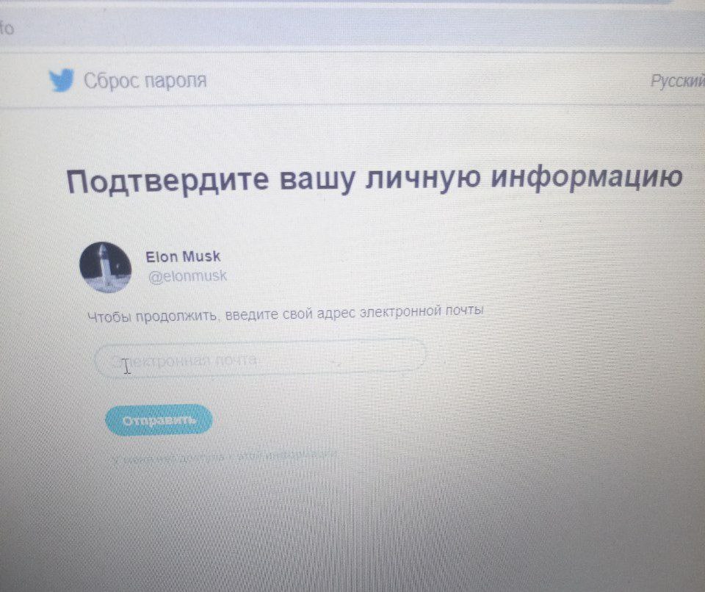Click the blue Отправить send button

[159, 420]
